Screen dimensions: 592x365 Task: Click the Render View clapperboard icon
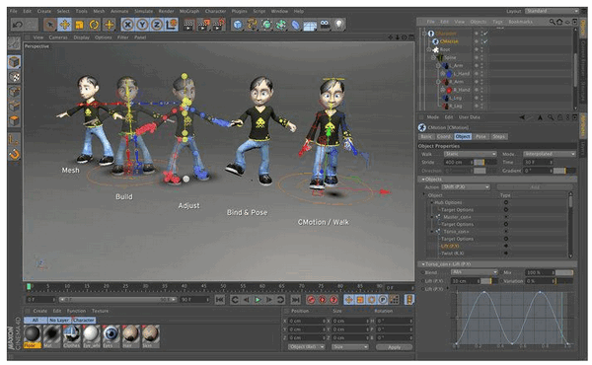coord(188,25)
